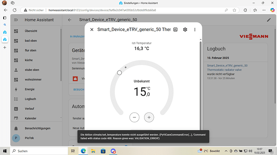Image resolution: width=277 pixels, height=155 pixels.
Task: Open File Explorer in taskbar
Action: [x=93, y=151]
